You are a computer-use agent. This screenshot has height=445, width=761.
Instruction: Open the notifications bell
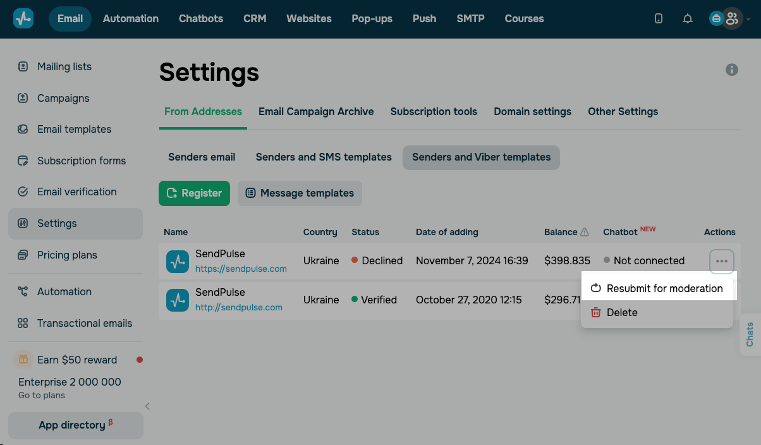pyautogui.click(x=688, y=19)
